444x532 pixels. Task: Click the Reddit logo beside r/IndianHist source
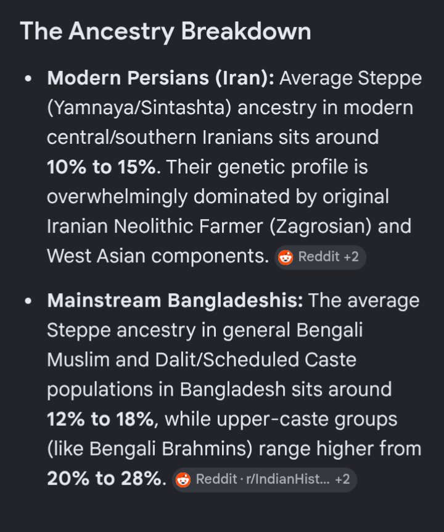point(183,480)
